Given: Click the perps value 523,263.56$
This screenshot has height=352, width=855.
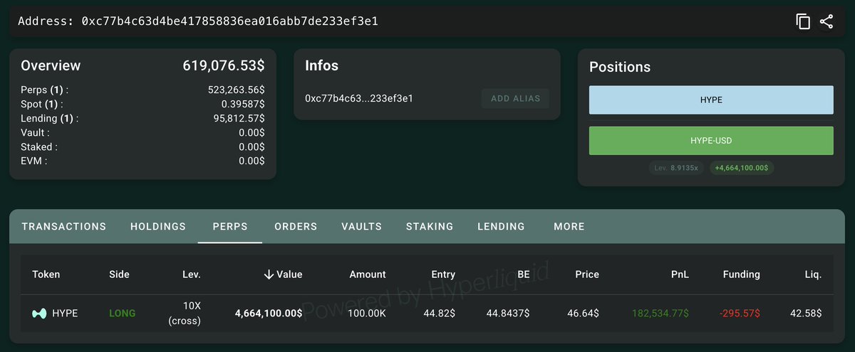Looking at the screenshot, I should coord(236,90).
